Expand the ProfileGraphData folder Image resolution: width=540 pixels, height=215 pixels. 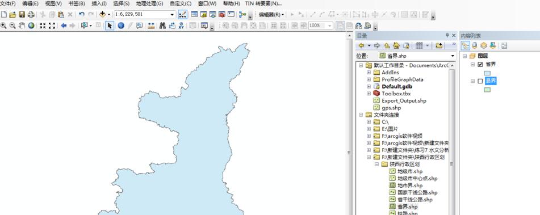tap(369, 79)
